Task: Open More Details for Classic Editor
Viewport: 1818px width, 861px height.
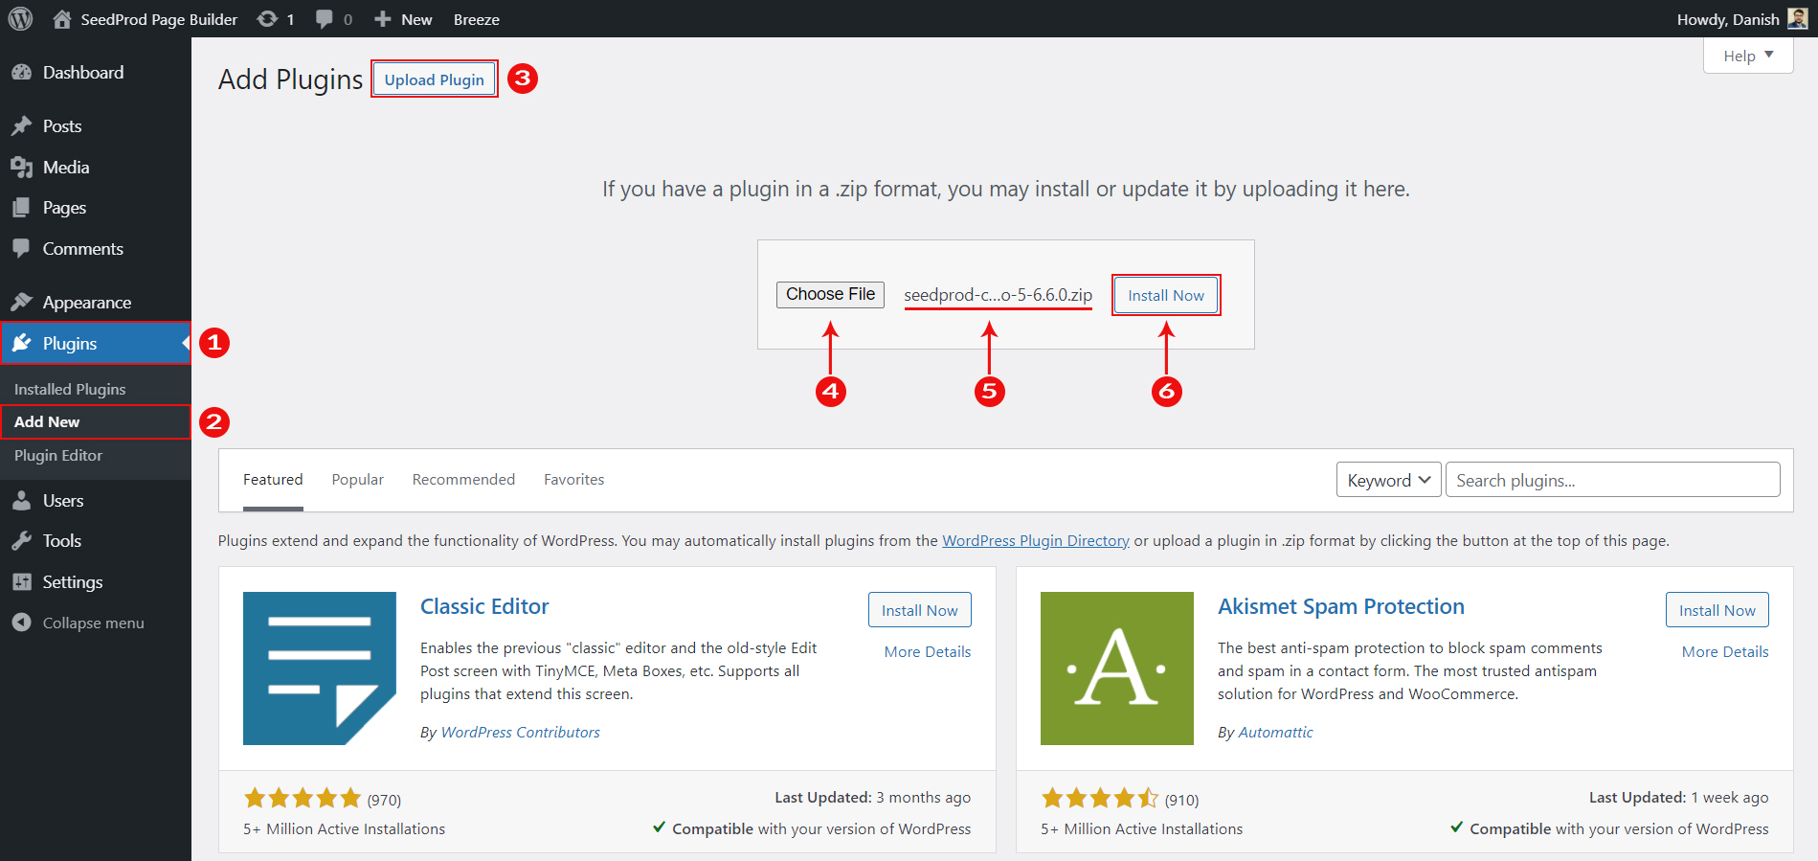Action: click(x=928, y=652)
